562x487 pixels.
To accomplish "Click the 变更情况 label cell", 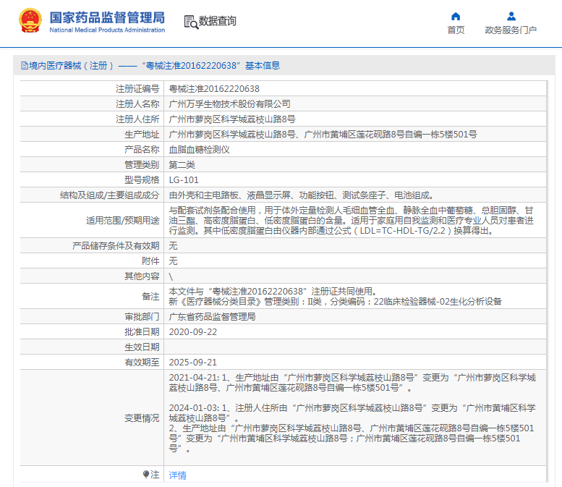I will point(92,418).
